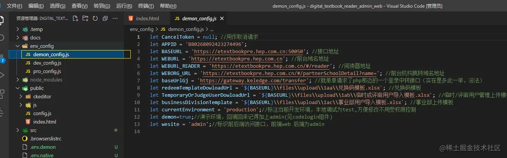Open the 查看(V) menu
This screenshot has height=158, width=507.
click(80, 6)
